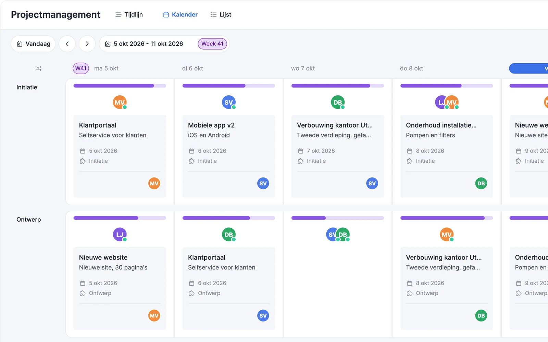This screenshot has height=342, width=548.
Task: Click MV assignee badge on Nieuwe website card
Action: click(154, 316)
